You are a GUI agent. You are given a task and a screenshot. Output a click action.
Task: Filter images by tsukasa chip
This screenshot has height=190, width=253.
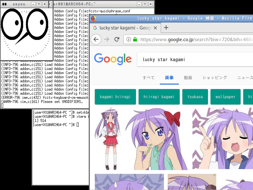(x=195, y=97)
